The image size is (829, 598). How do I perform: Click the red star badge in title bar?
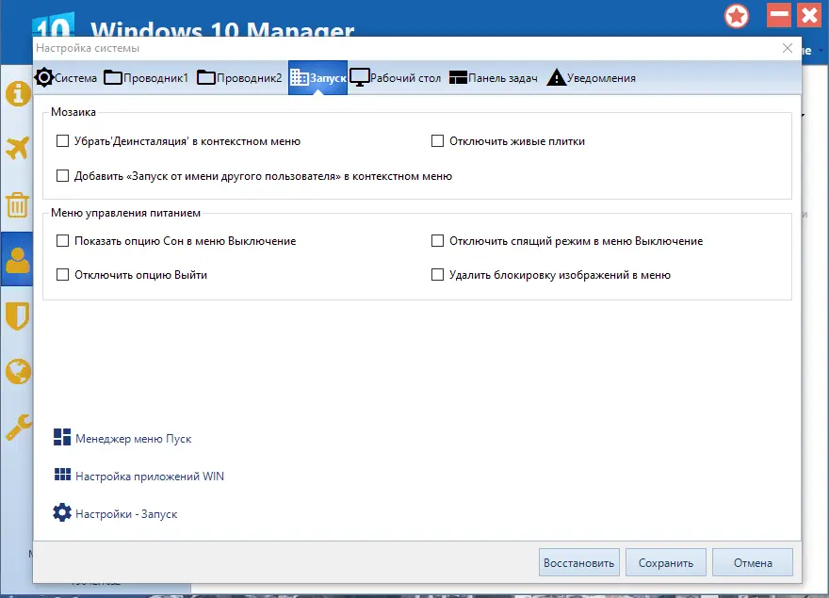[x=737, y=16]
